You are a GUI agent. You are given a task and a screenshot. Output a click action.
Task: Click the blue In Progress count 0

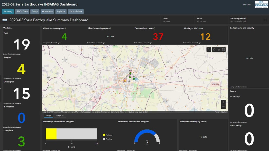[21, 118]
